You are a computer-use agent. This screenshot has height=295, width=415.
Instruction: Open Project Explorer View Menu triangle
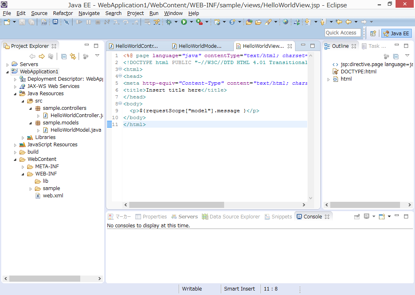pos(97,56)
